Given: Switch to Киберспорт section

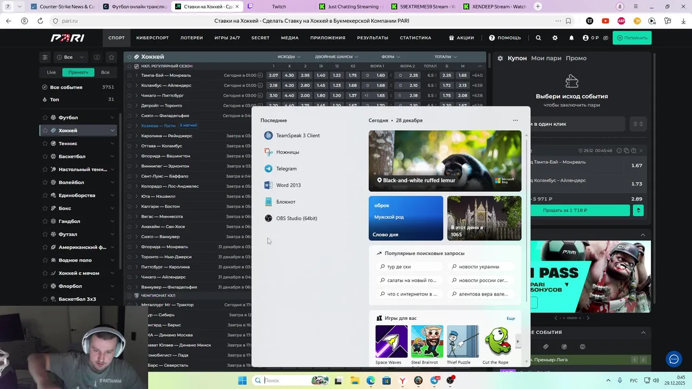Looking at the screenshot, I should point(152,38).
